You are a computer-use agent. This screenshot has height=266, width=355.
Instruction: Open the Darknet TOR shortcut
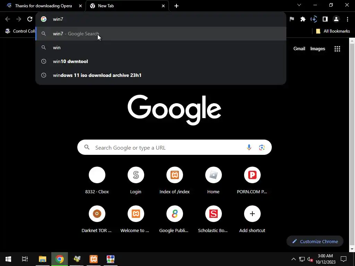[x=97, y=219]
